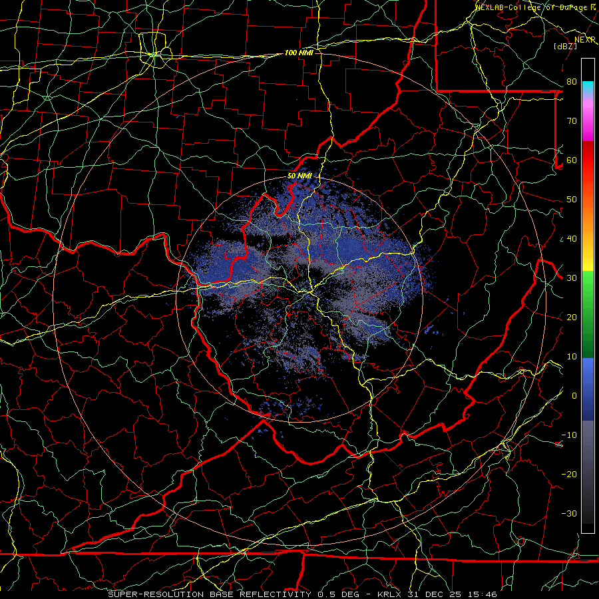This screenshot has width=599, height=599.
Task: Click the -30 value on the dBZ scale
Action: tap(569, 513)
